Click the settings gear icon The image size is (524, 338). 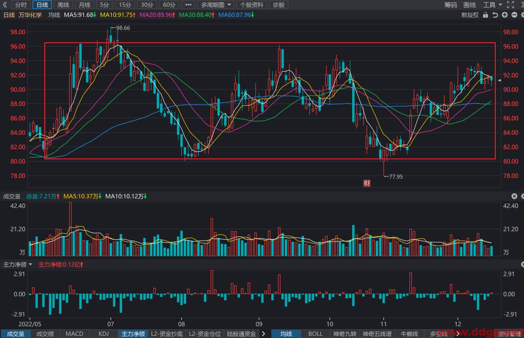[522, 15]
